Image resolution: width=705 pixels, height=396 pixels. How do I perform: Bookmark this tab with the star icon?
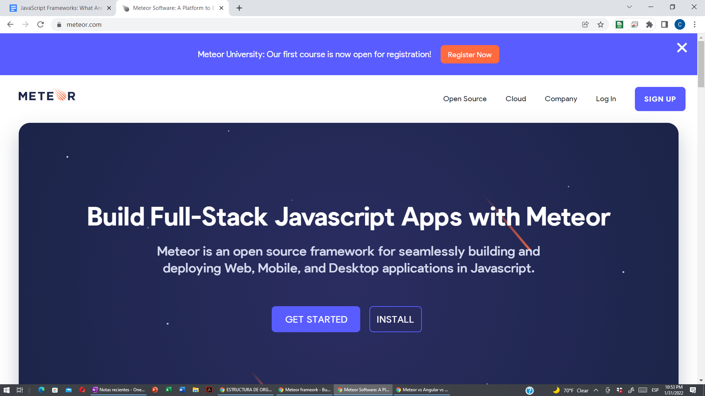[600, 25]
